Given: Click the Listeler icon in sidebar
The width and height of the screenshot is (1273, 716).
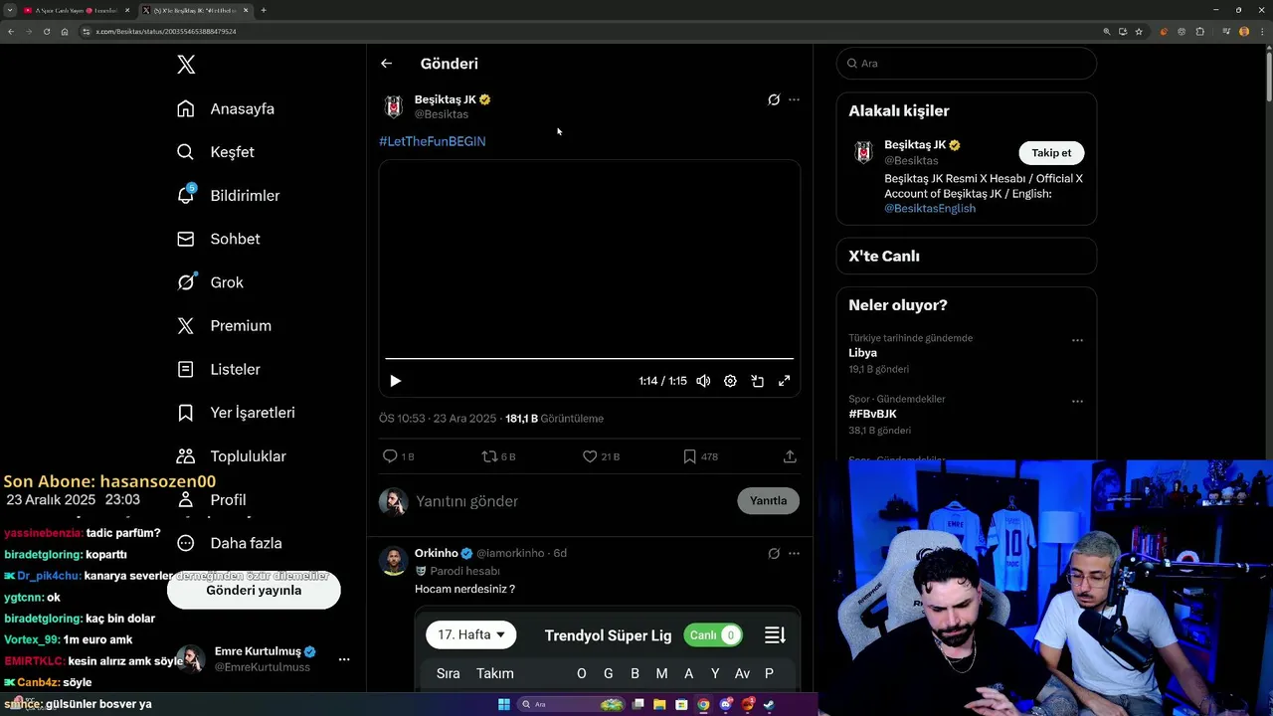Looking at the screenshot, I should (186, 369).
